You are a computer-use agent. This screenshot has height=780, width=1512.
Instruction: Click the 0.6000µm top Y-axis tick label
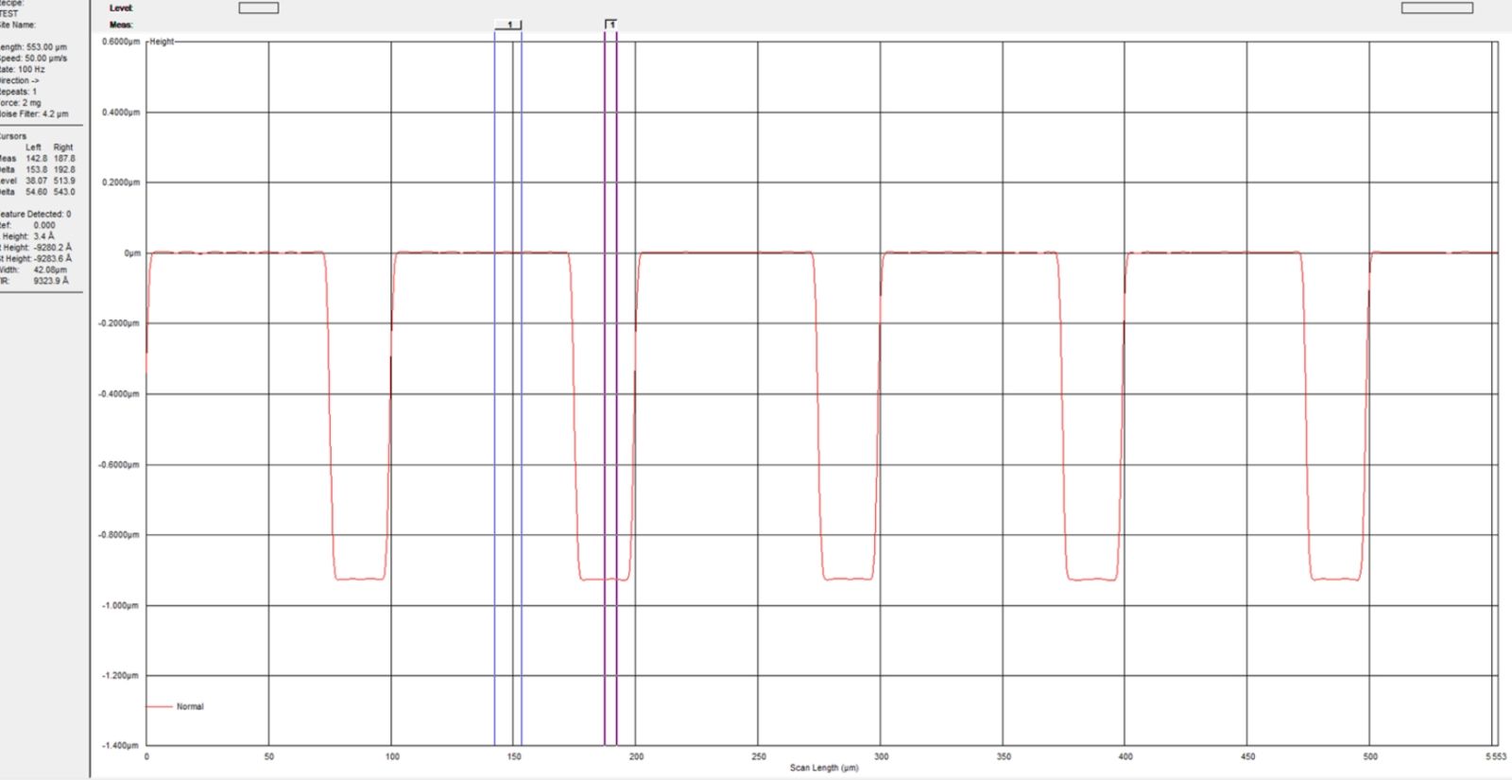coord(121,42)
